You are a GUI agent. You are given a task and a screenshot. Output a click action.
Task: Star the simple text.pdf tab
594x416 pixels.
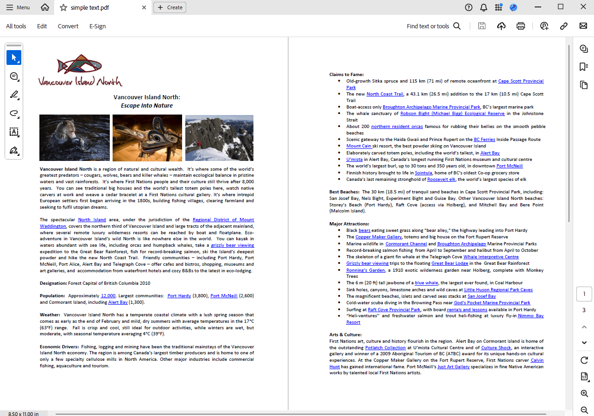coord(63,7)
